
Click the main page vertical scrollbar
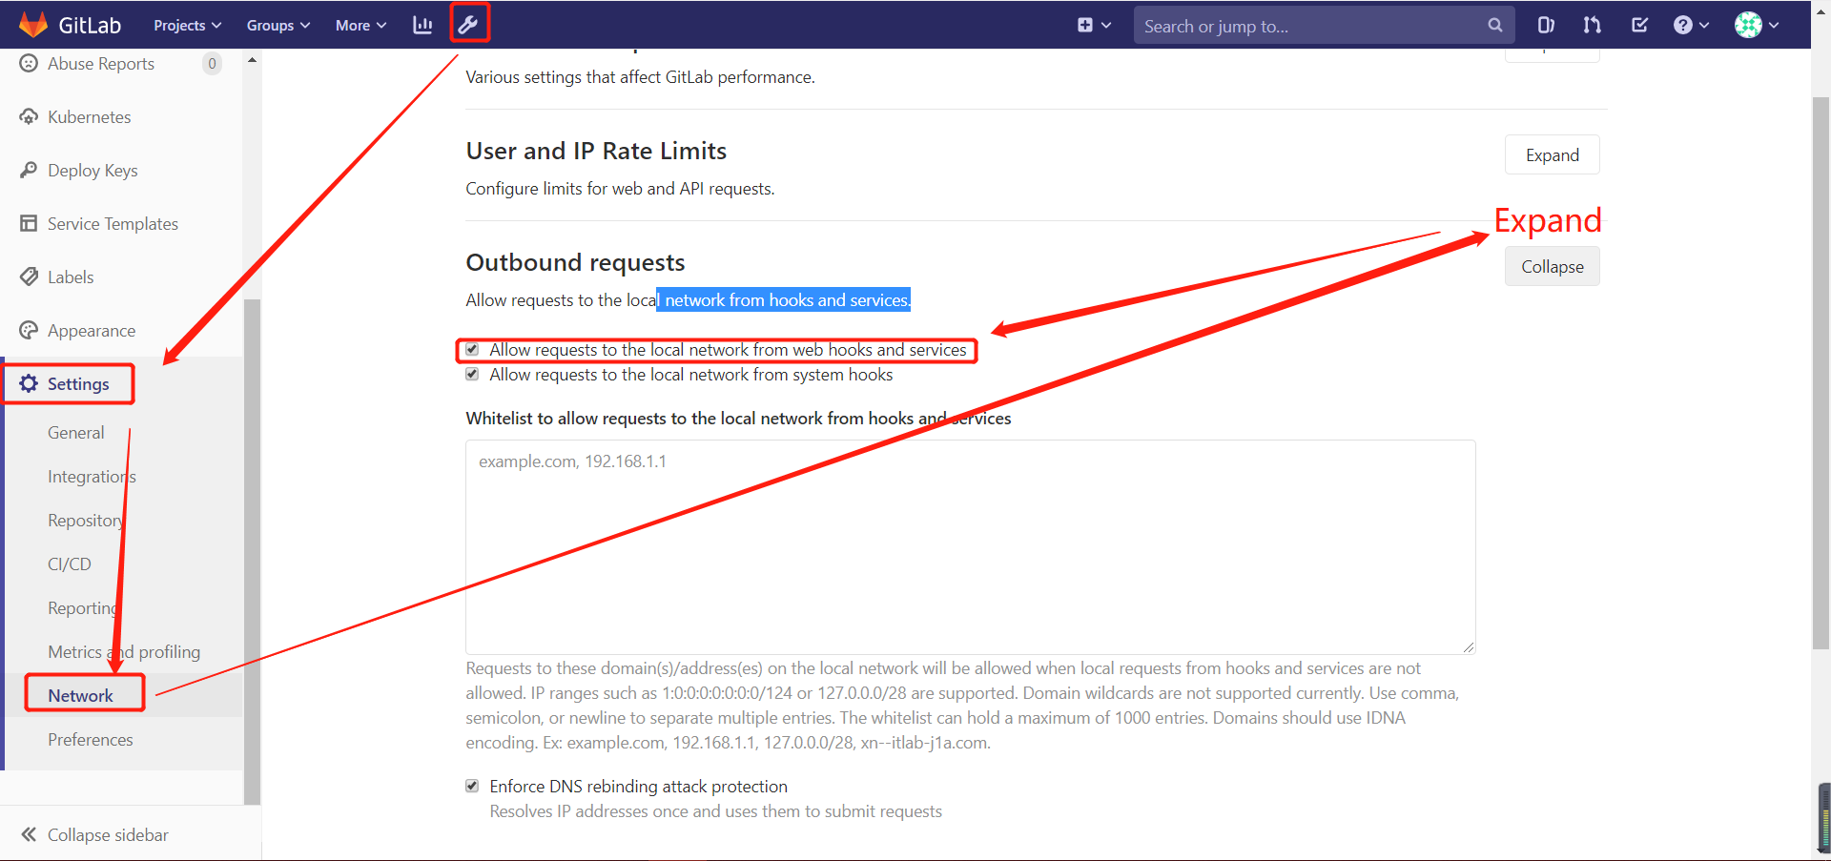[x=1821, y=372]
